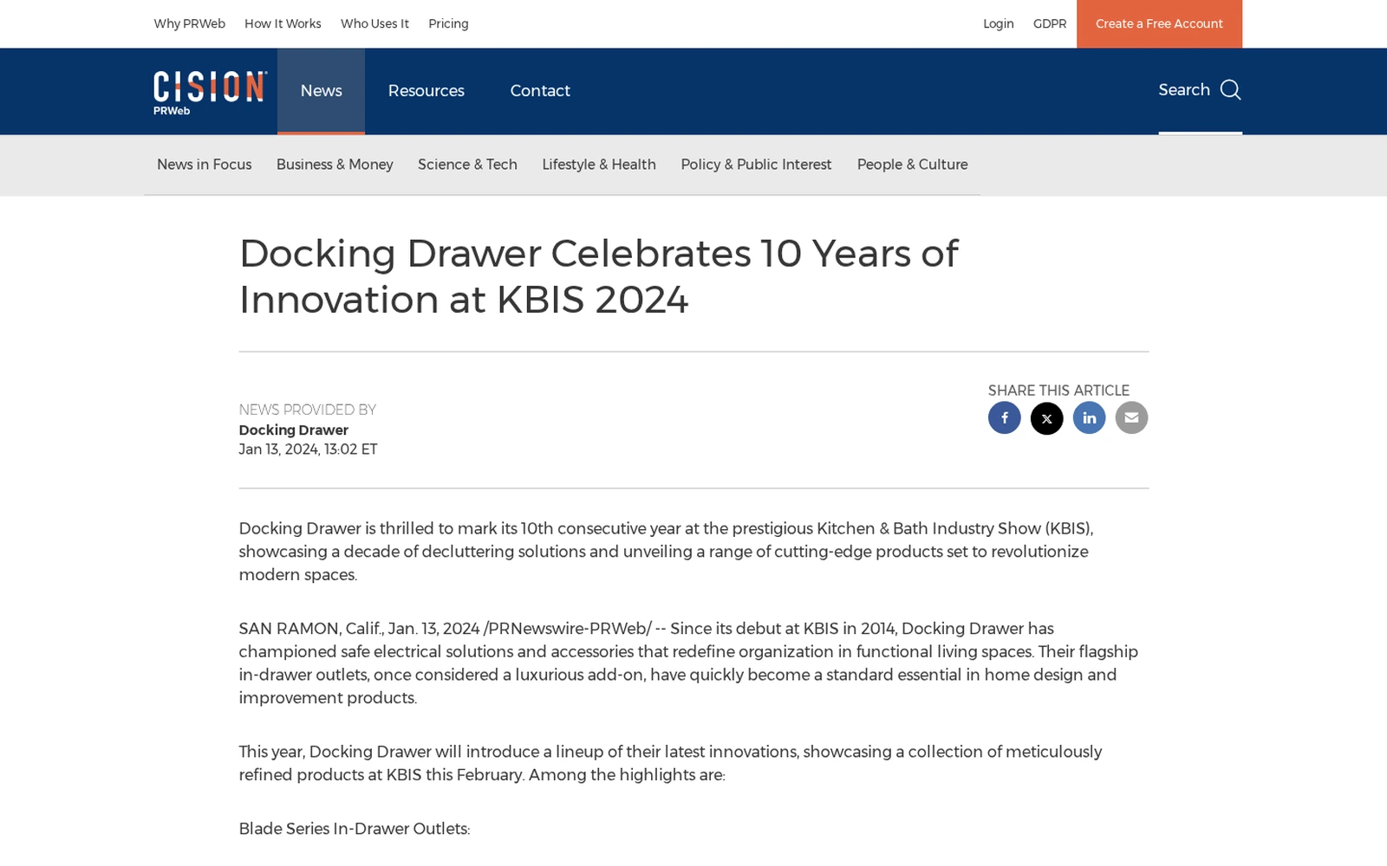Click the 'SHARE THIS ARTICLE' label

click(1058, 391)
